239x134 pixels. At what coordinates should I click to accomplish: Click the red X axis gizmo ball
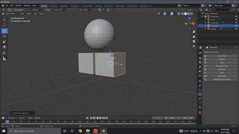tap(193, 23)
